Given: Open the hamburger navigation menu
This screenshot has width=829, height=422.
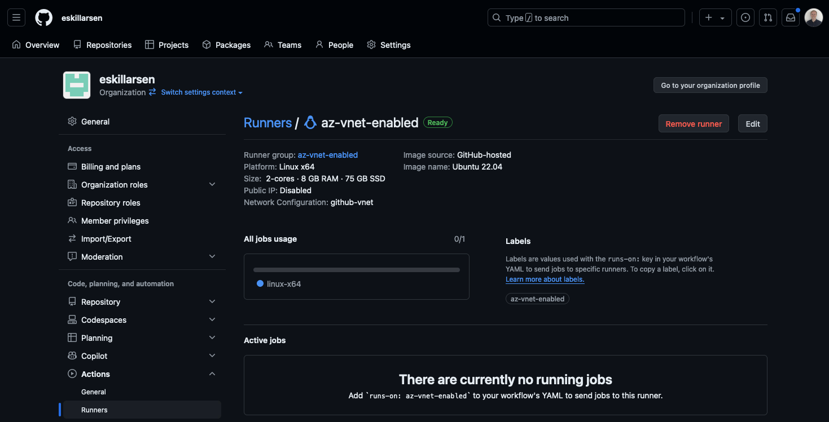Looking at the screenshot, I should [16, 17].
